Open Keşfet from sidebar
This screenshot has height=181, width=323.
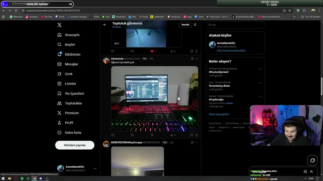(x=66, y=44)
